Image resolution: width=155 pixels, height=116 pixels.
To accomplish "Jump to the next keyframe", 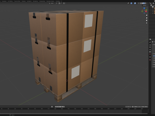I will tap(62, 107).
